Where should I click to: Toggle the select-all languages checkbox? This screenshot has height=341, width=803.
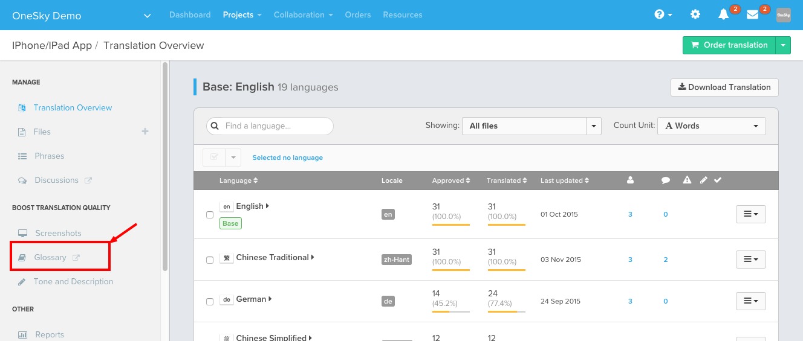[x=213, y=157]
